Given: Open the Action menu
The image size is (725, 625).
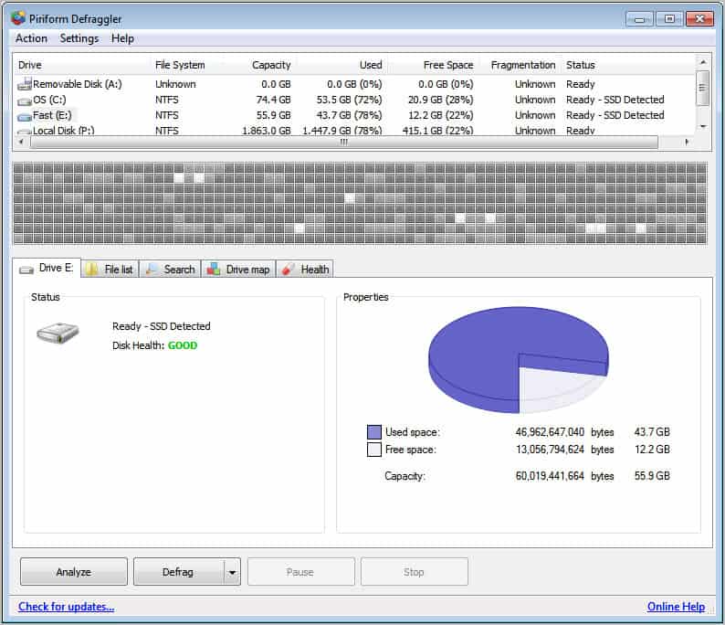Looking at the screenshot, I should (31, 38).
